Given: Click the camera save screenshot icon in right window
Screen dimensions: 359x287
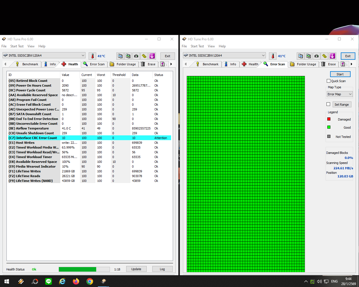Looking at the screenshot, I should pyautogui.click(x=316, y=56).
